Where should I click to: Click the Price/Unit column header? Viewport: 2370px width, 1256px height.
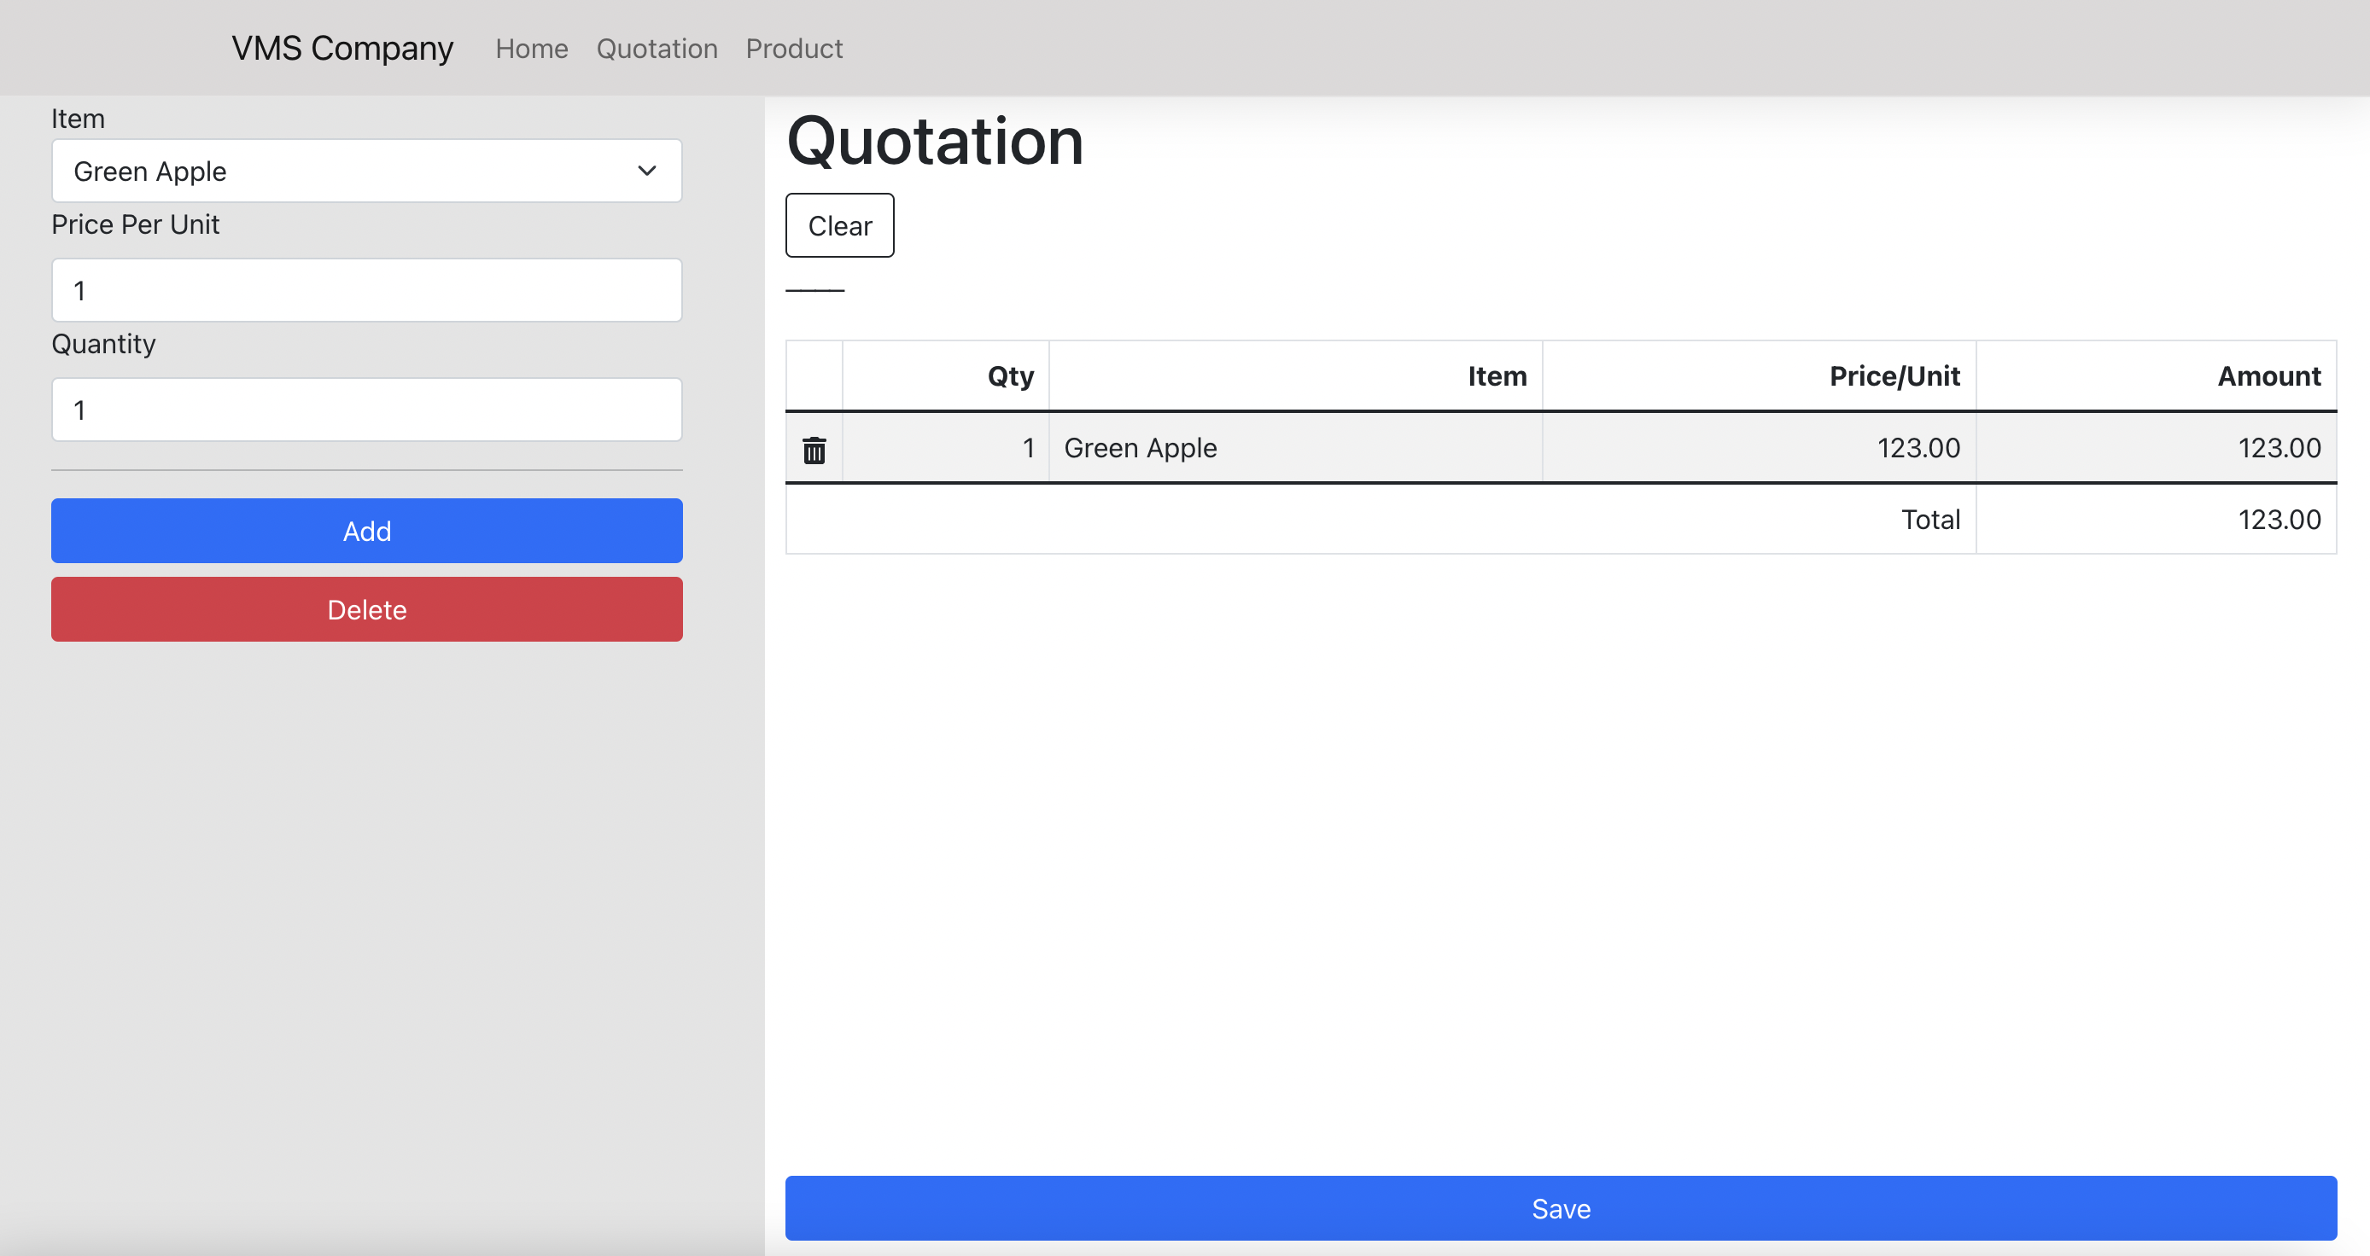coord(1894,375)
